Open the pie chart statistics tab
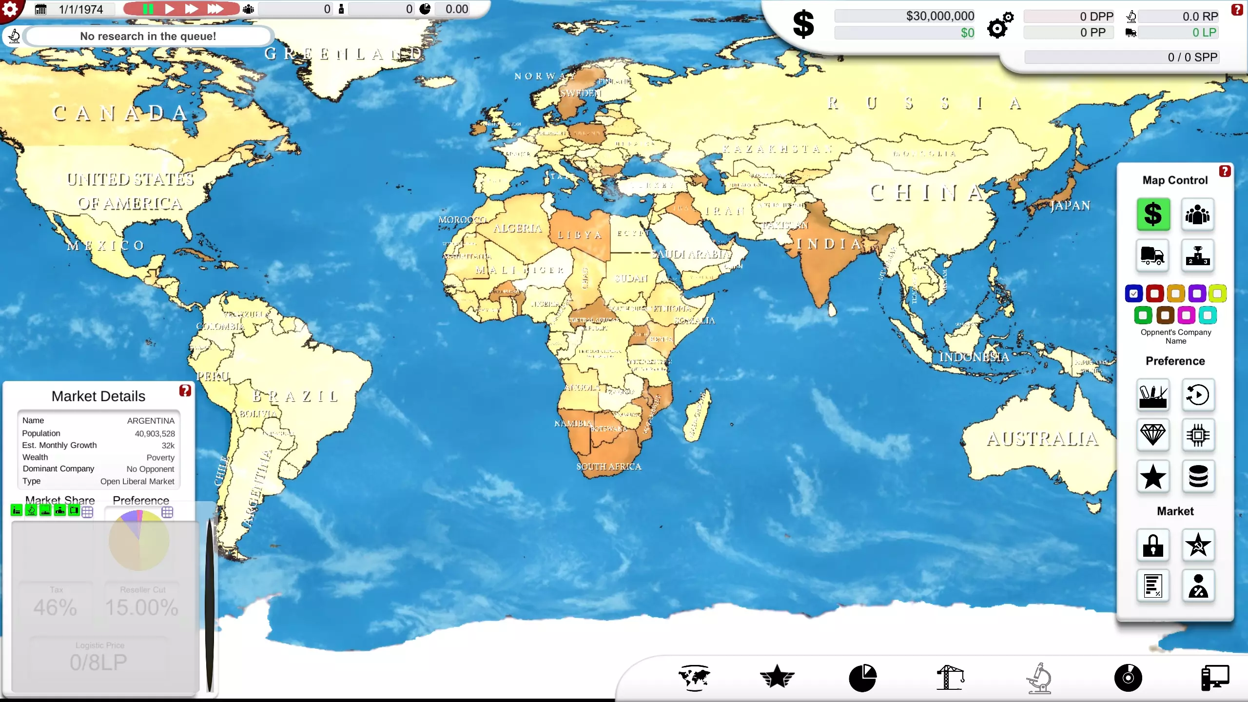The width and height of the screenshot is (1248, 702). tap(862, 678)
